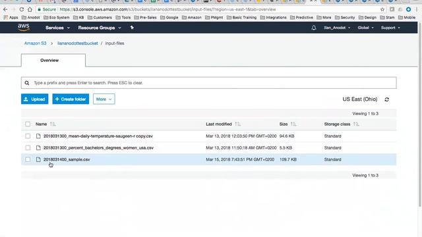Click the input-files breadcrumb text
This screenshot has height=237, width=422.
point(115,43)
